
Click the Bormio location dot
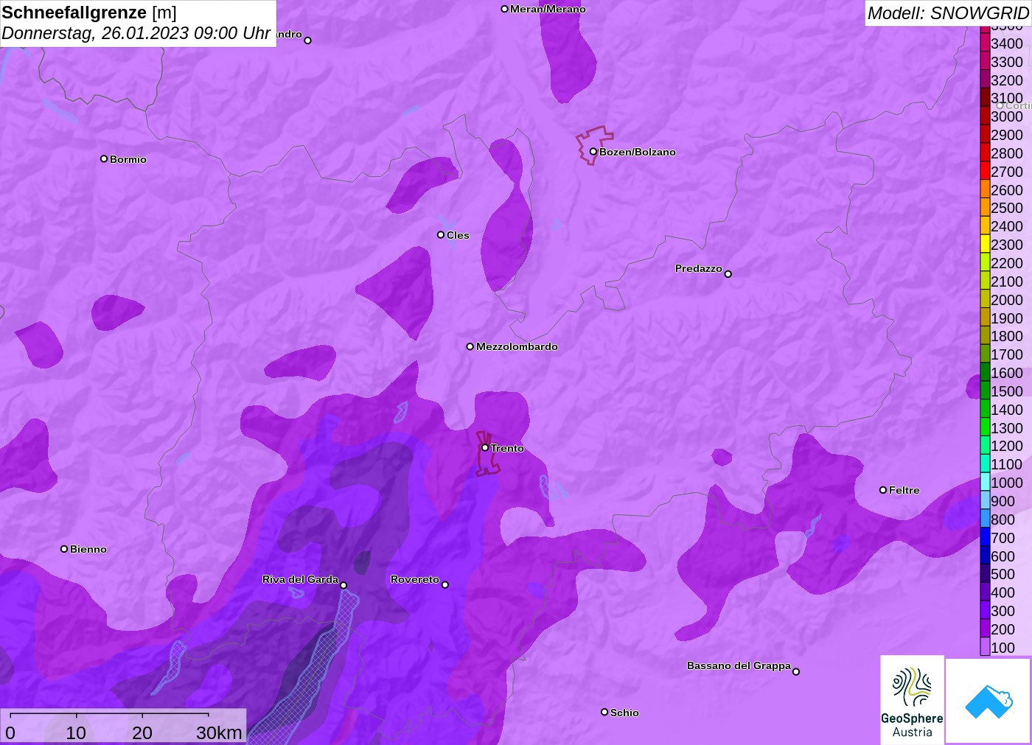pyautogui.click(x=104, y=158)
